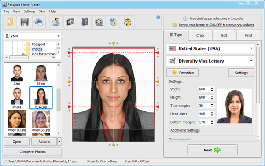
Task: Click the green bottom center marker arrow
Action: point(114,144)
